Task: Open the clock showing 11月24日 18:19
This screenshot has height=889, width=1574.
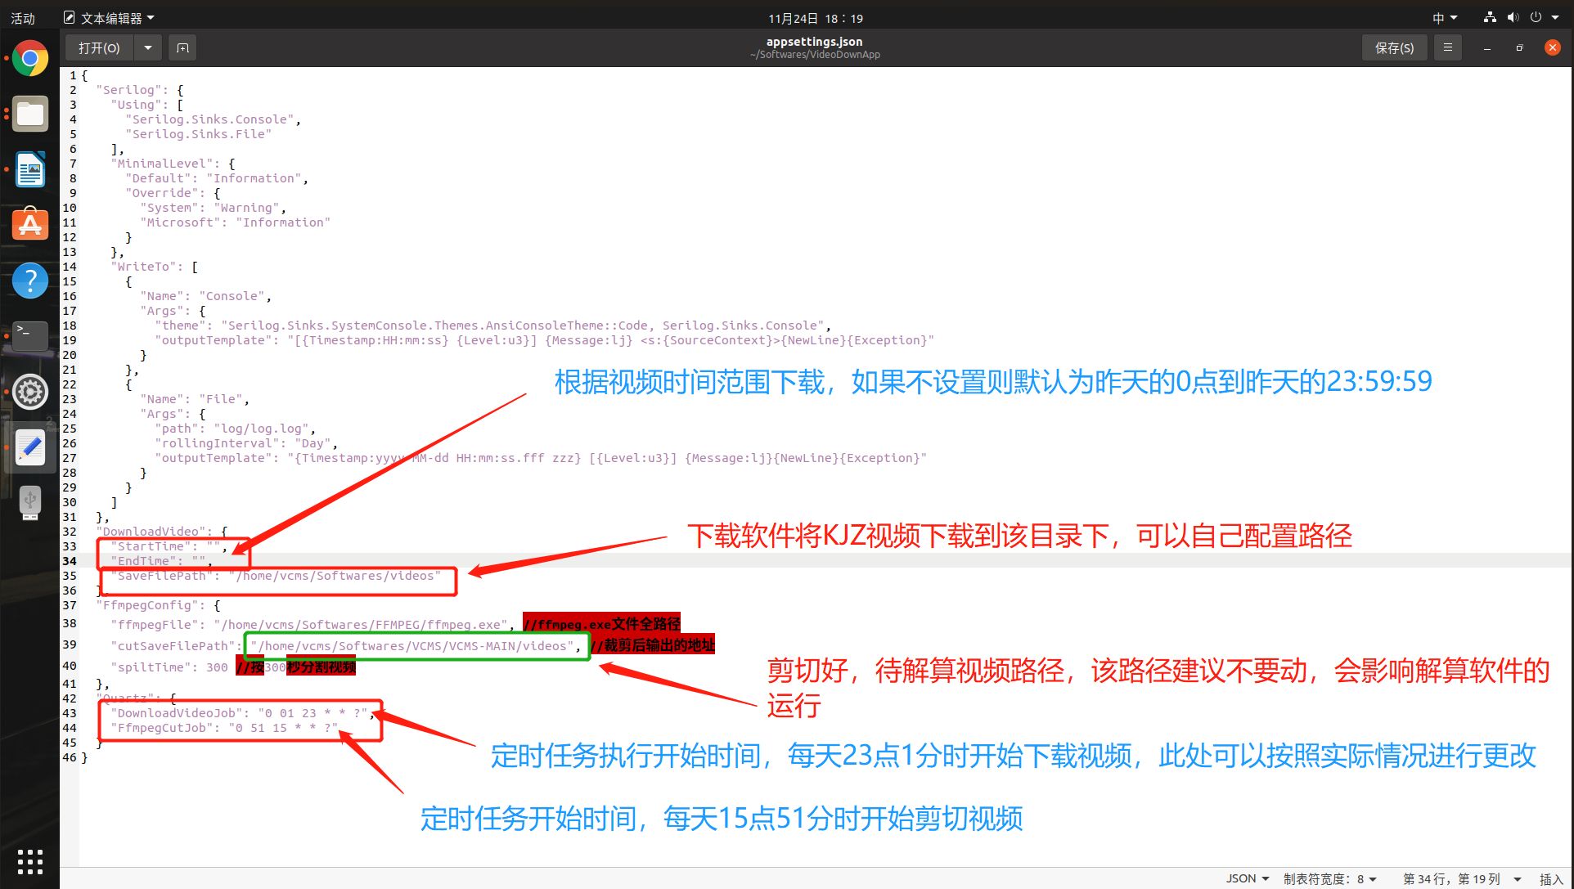Action: [816, 18]
